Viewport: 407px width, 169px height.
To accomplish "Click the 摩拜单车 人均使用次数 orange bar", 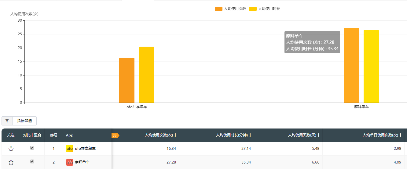I will 351,65.
